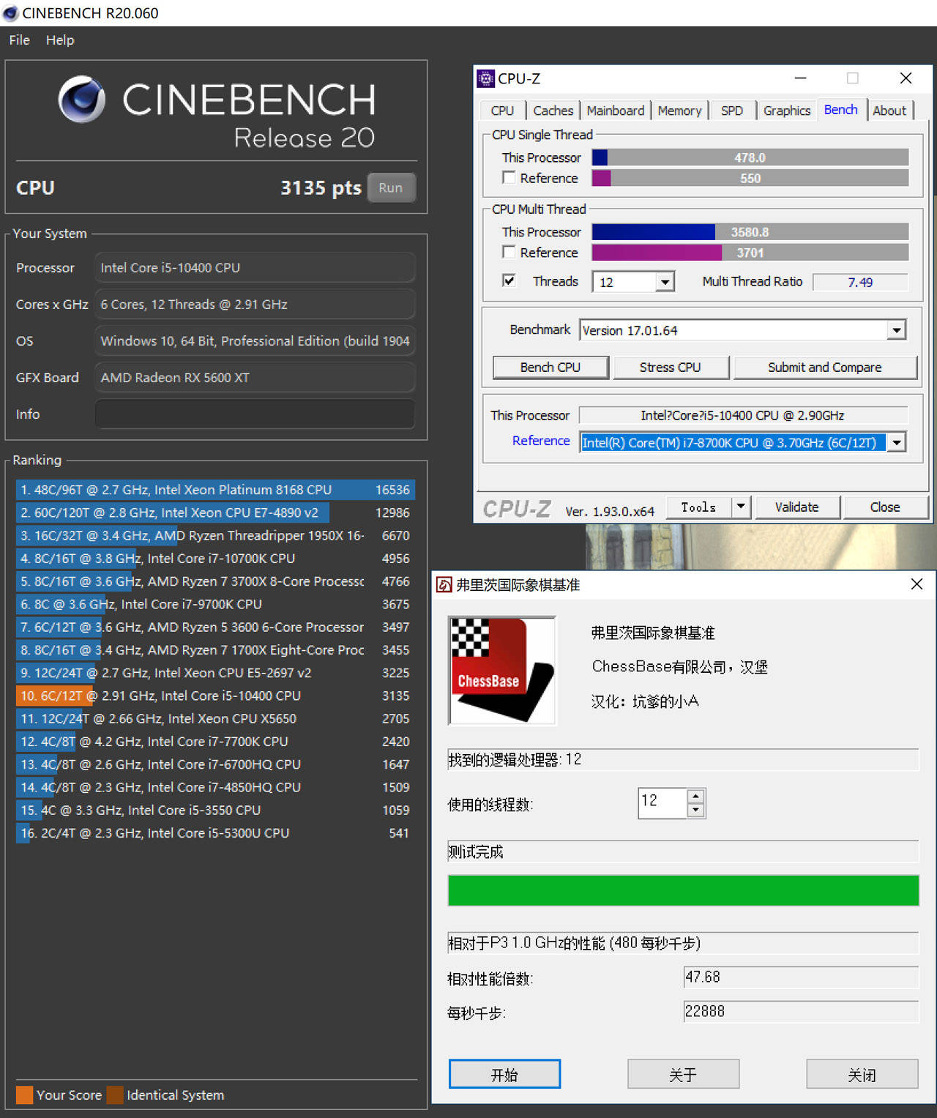Click the Fritz Chess Benchmark title icon

pos(444,584)
